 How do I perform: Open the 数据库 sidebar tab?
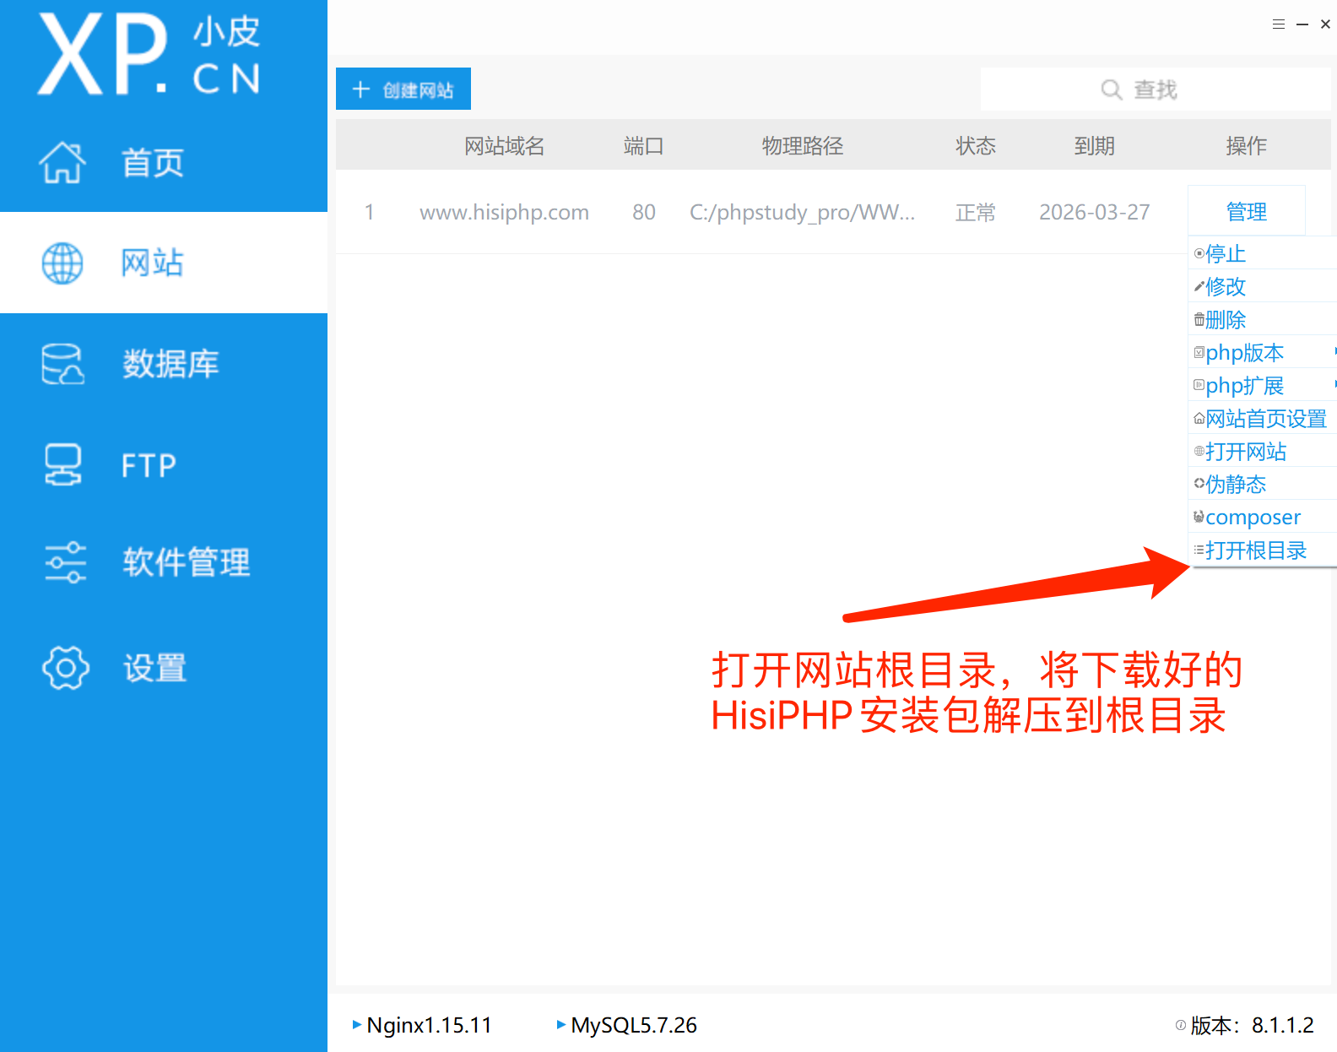click(164, 364)
